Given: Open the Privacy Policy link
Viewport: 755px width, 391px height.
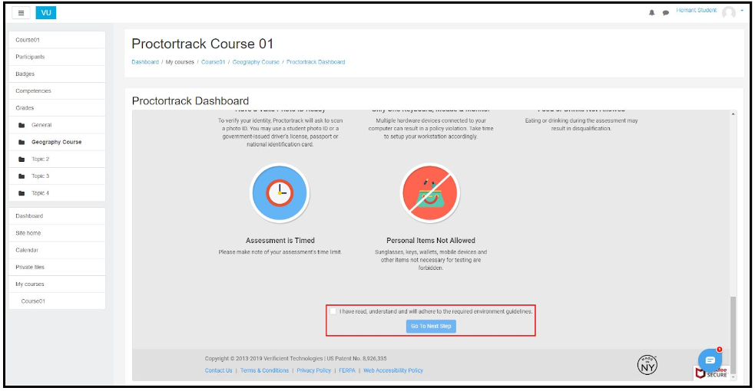Looking at the screenshot, I should (313, 370).
